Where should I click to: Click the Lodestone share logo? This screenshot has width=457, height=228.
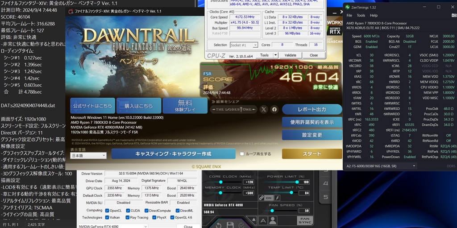(234, 109)
